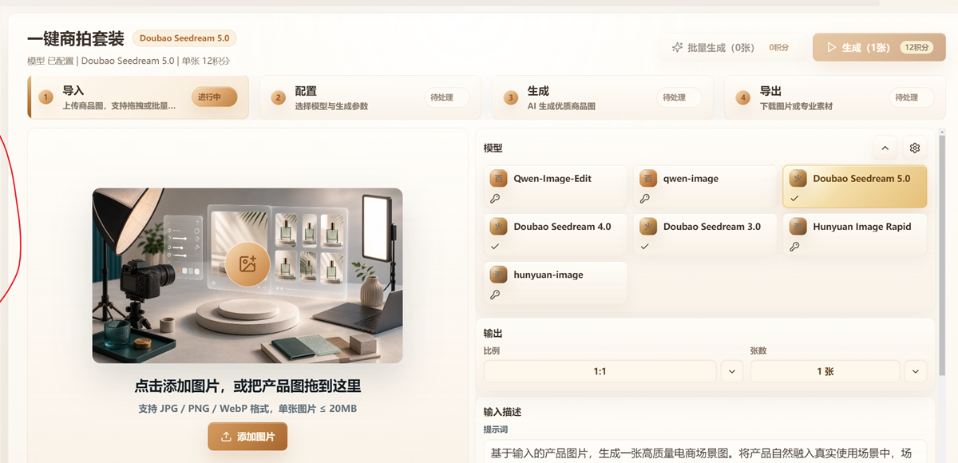
Task: Click the qwen-image provider icon
Action: (x=648, y=179)
